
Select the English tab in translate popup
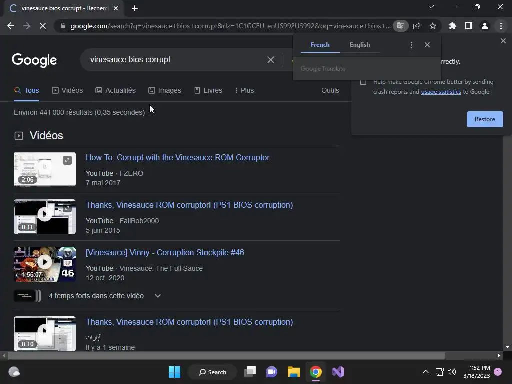tap(360, 45)
